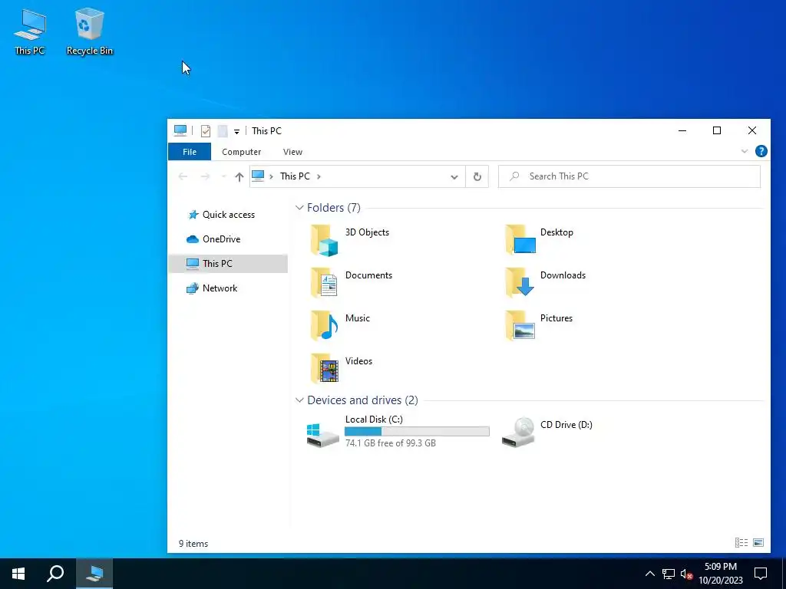
Task: Select the 3D Objects folder icon
Action: click(x=324, y=240)
